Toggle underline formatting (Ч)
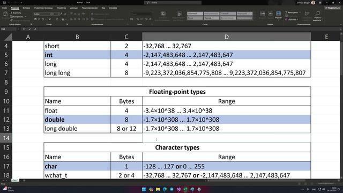 pyautogui.click(x=43, y=19)
